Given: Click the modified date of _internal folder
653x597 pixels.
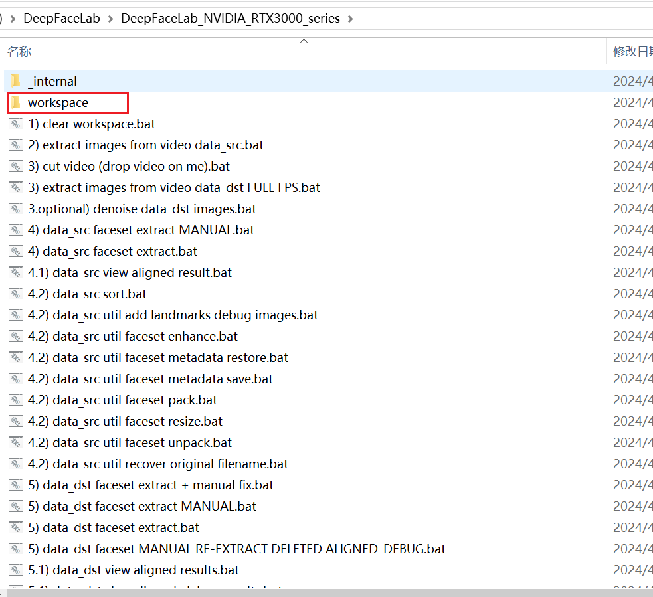Looking at the screenshot, I should [632, 81].
